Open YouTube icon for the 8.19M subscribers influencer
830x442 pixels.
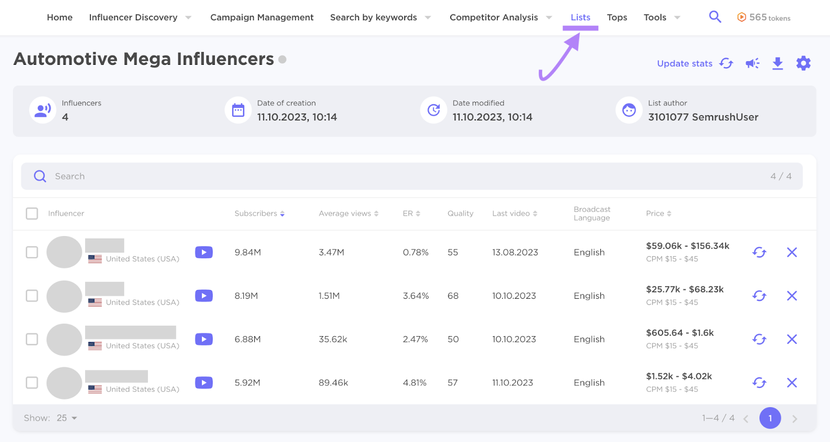point(204,296)
